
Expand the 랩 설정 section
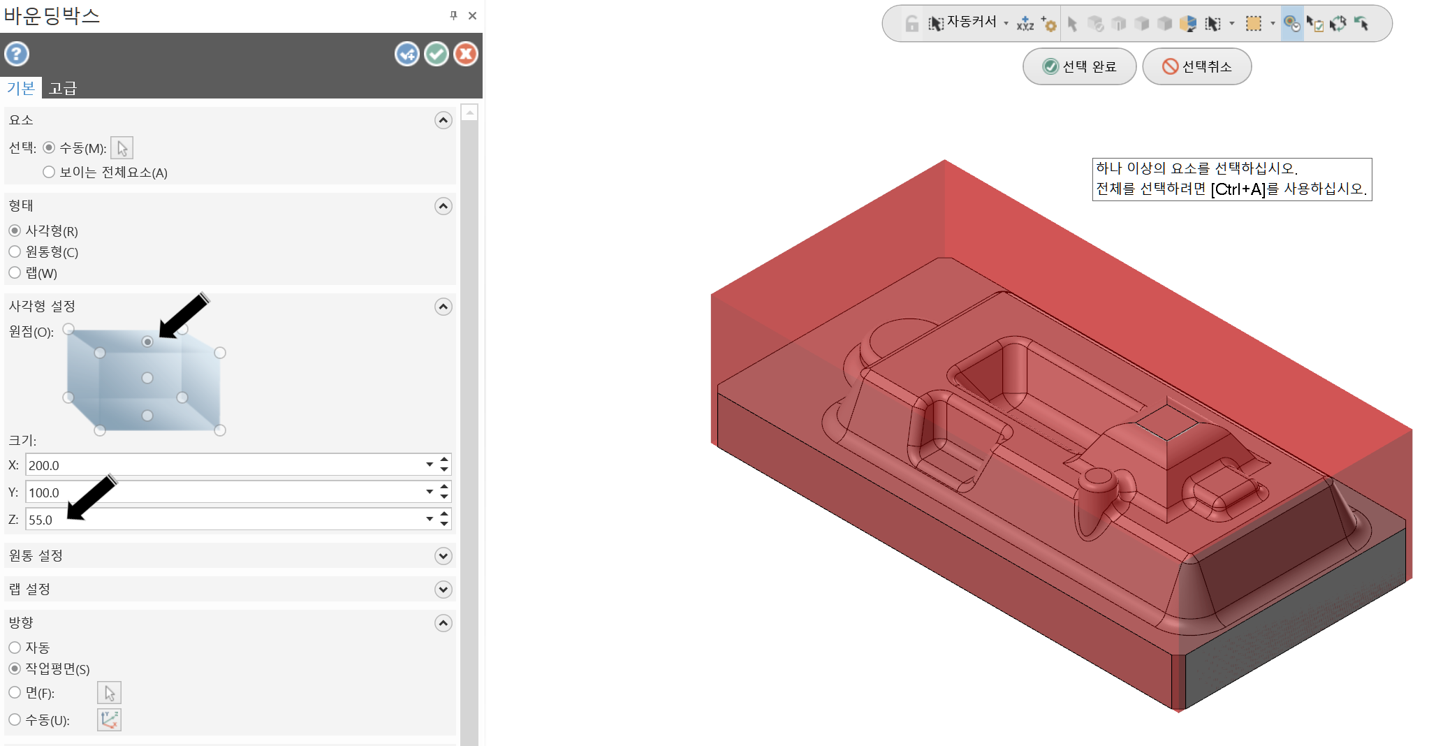pos(444,590)
